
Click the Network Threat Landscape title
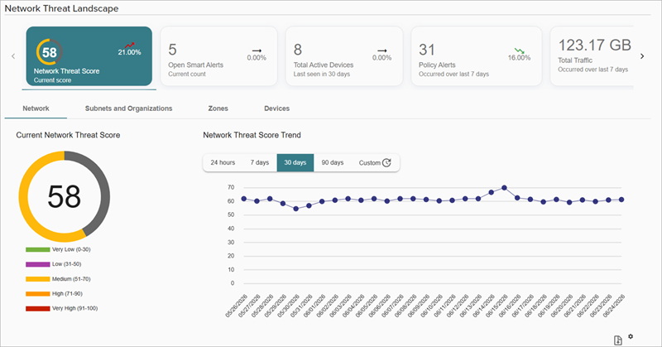(61, 8)
